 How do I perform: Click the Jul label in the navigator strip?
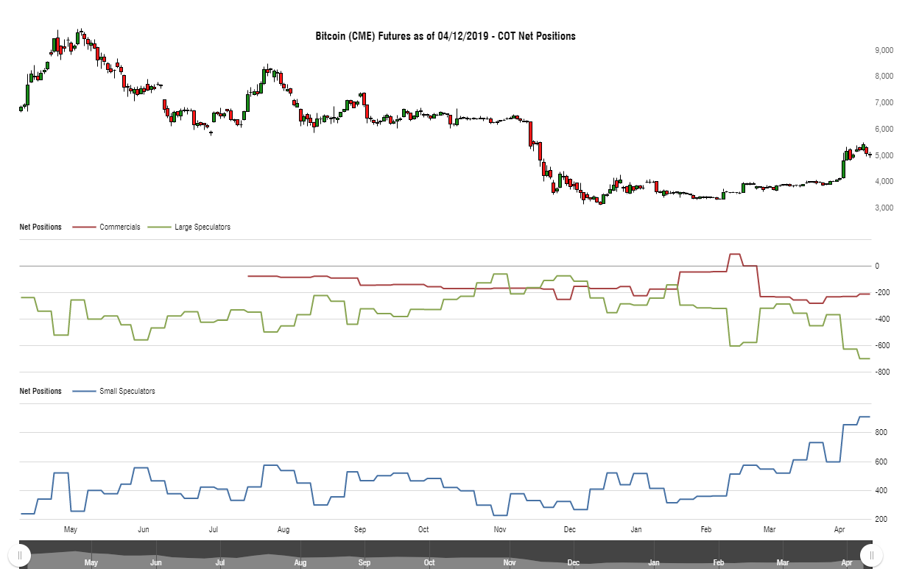(220, 563)
